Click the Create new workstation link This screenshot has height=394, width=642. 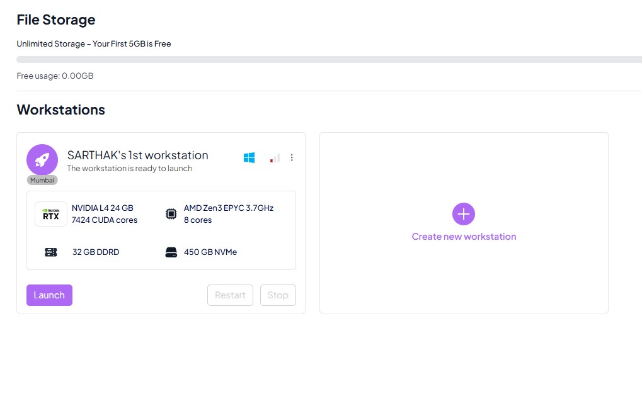tap(464, 237)
